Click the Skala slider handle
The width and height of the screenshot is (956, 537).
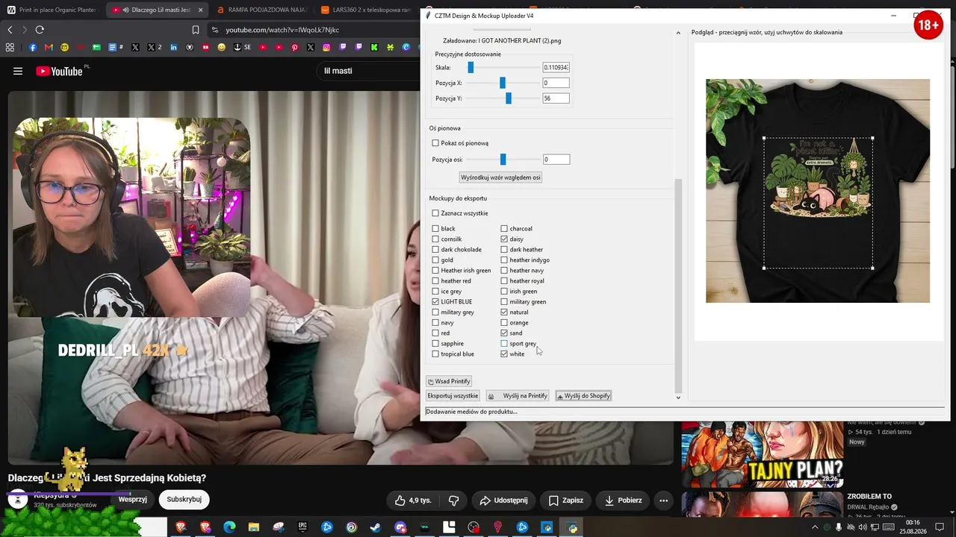pyautogui.click(x=471, y=68)
